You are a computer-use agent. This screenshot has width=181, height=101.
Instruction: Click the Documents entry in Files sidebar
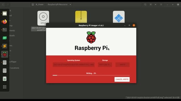click(12, 31)
